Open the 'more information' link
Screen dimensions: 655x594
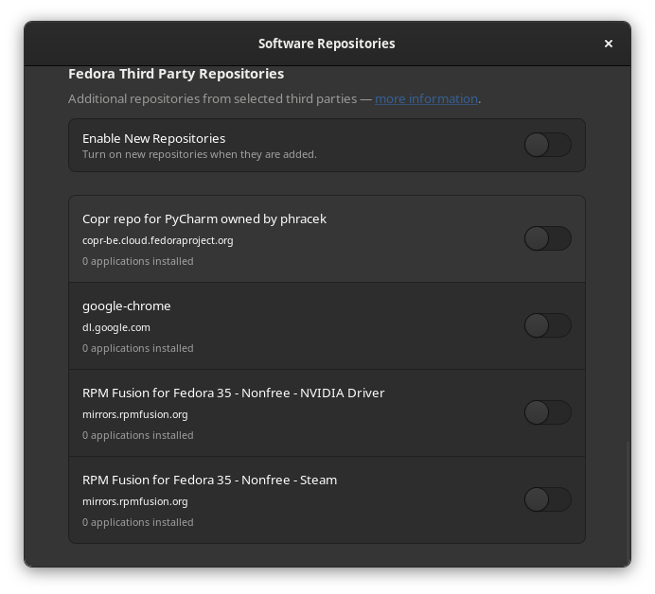[426, 99]
